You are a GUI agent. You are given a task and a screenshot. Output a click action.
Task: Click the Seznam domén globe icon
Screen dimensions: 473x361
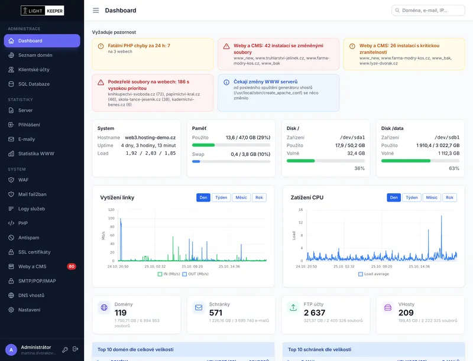pos(11,55)
